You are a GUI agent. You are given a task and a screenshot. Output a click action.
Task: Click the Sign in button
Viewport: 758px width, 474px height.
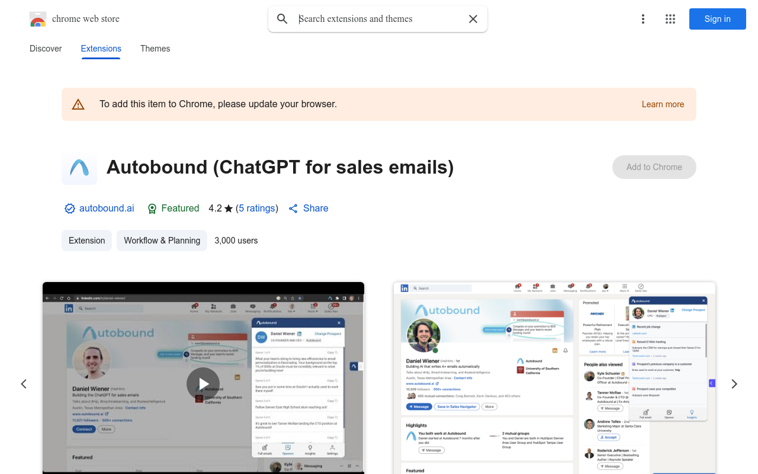point(718,19)
